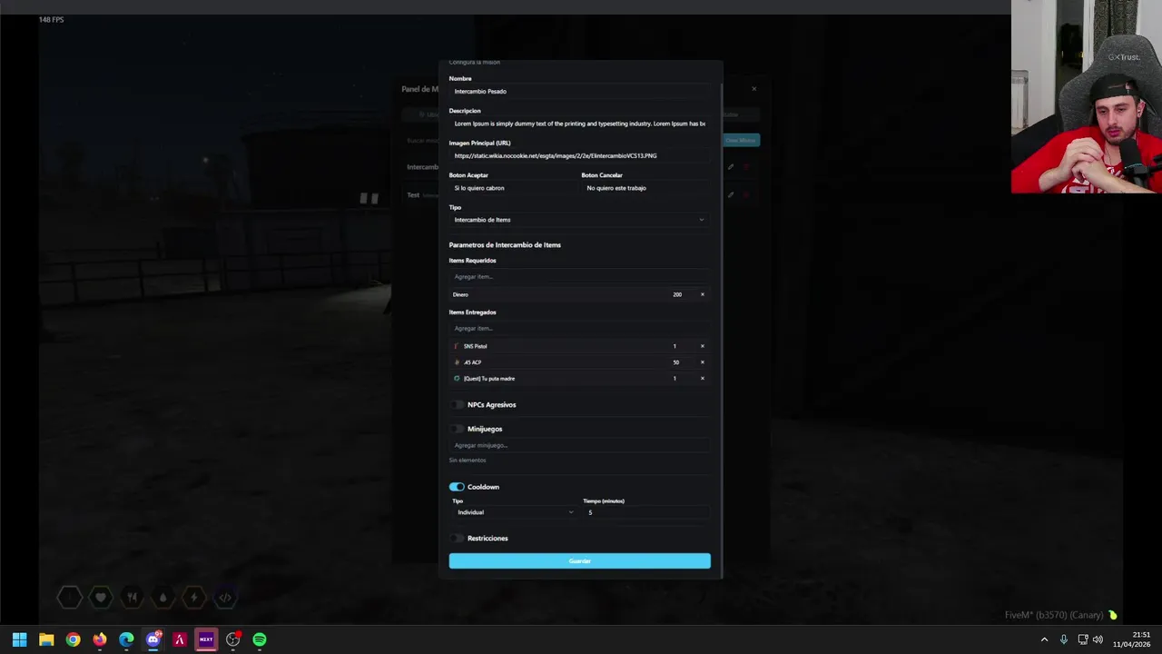Click the SNS Pistol quantity field
This screenshot has height=654, width=1162.
pyautogui.click(x=681, y=346)
